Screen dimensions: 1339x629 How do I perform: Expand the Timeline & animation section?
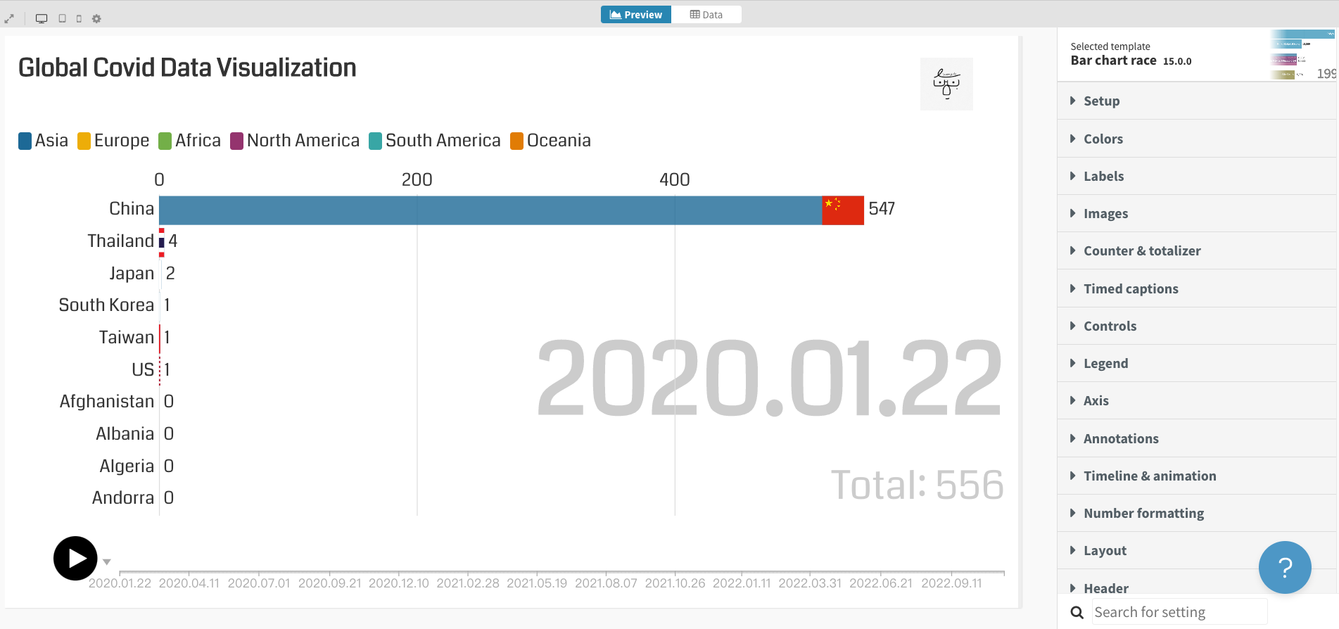click(x=1149, y=476)
